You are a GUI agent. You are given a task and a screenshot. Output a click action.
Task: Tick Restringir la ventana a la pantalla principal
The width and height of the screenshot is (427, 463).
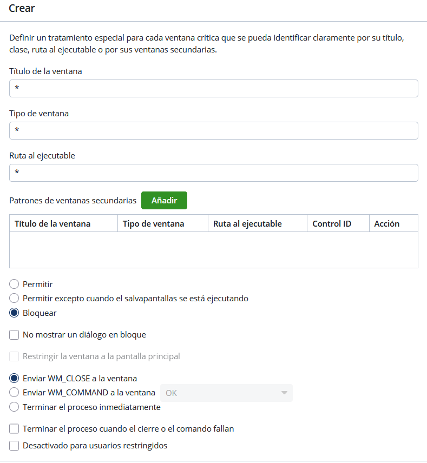point(14,356)
